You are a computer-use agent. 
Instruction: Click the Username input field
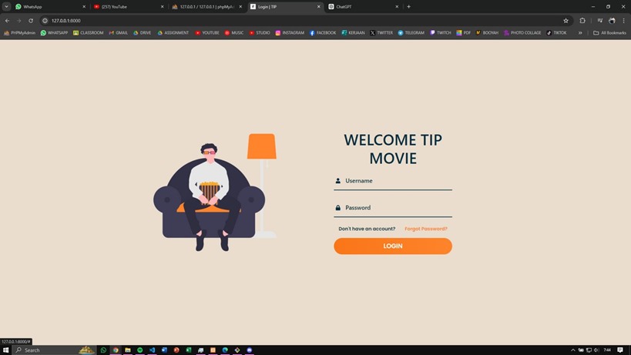click(x=397, y=181)
